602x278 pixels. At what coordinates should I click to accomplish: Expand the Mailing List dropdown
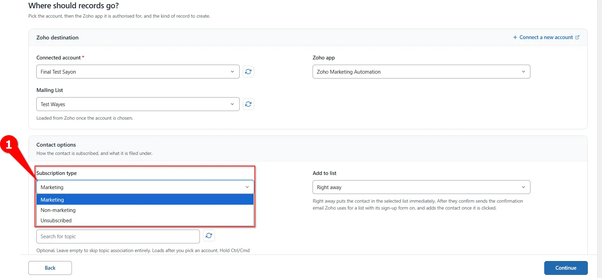(138, 104)
